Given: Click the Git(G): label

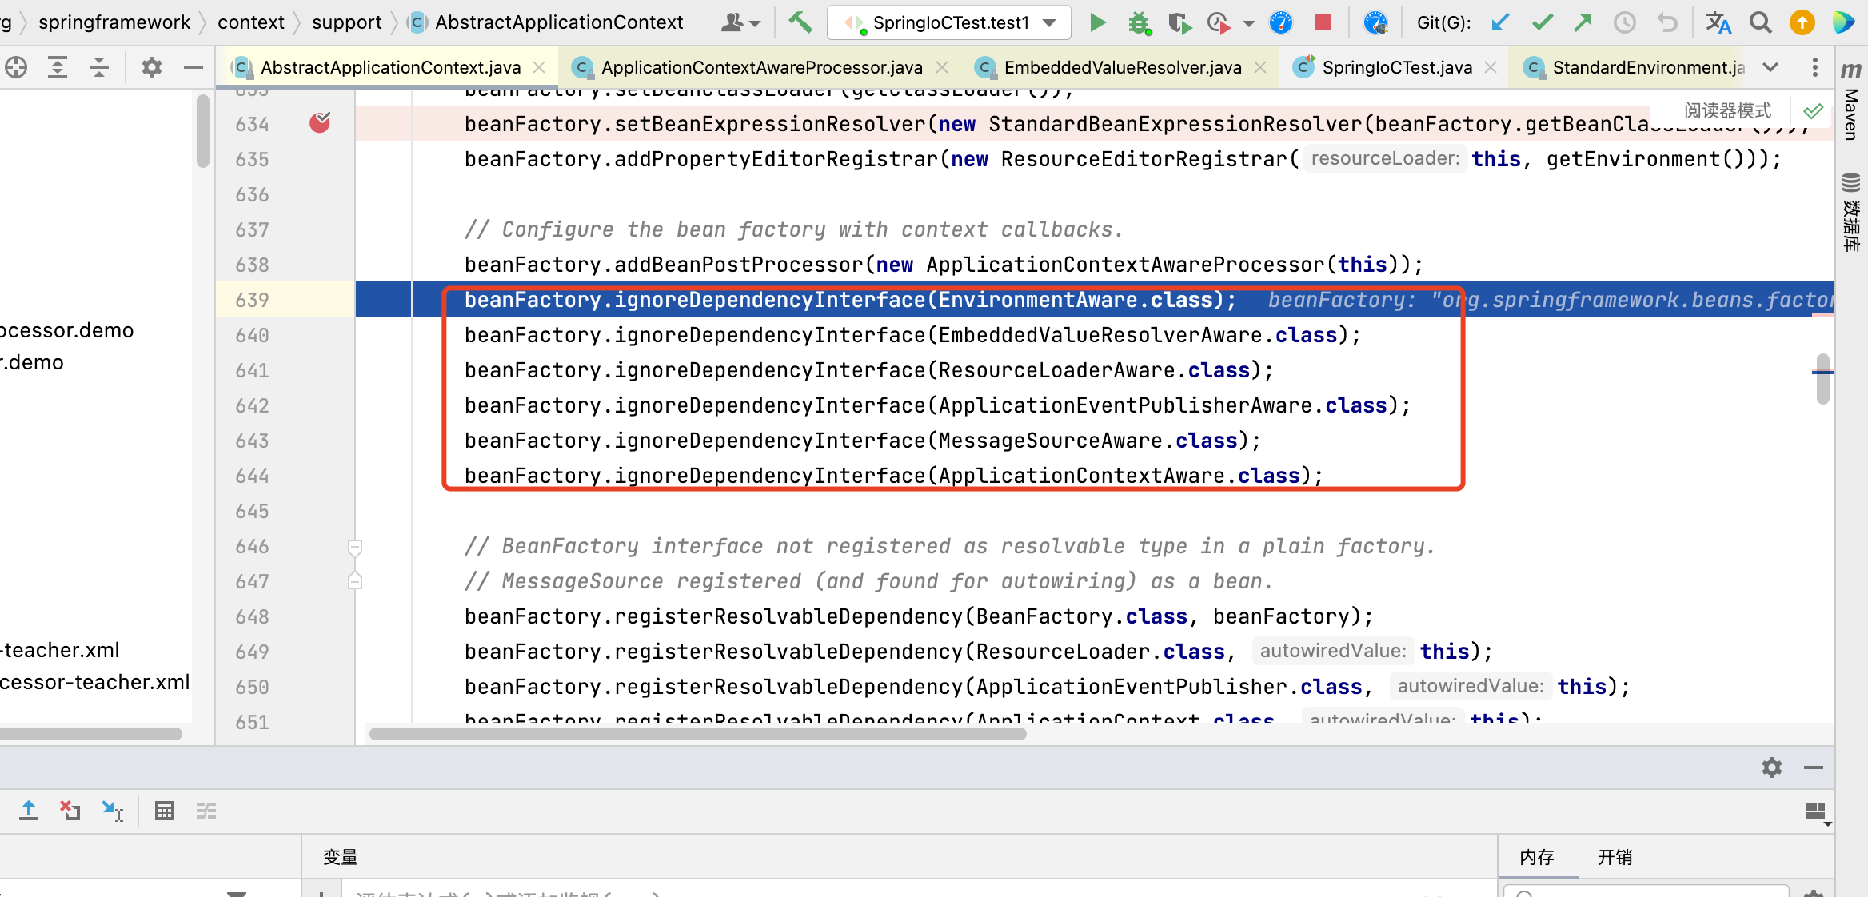Looking at the screenshot, I should tap(1443, 22).
